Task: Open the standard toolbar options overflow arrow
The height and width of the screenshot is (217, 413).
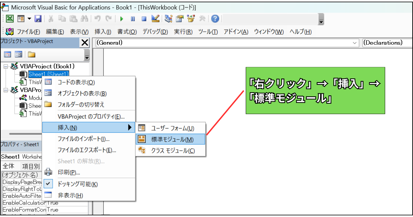Action: pos(321,19)
